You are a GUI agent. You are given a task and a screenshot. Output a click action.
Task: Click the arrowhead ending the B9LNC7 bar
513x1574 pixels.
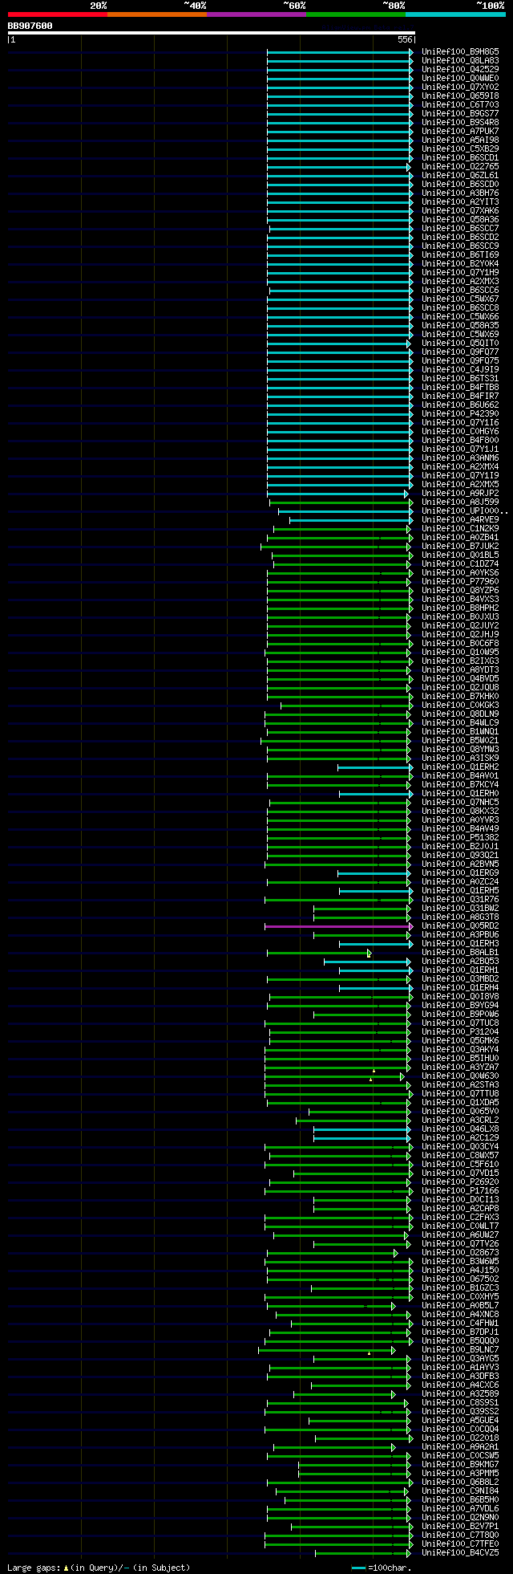coord(393,1349)
